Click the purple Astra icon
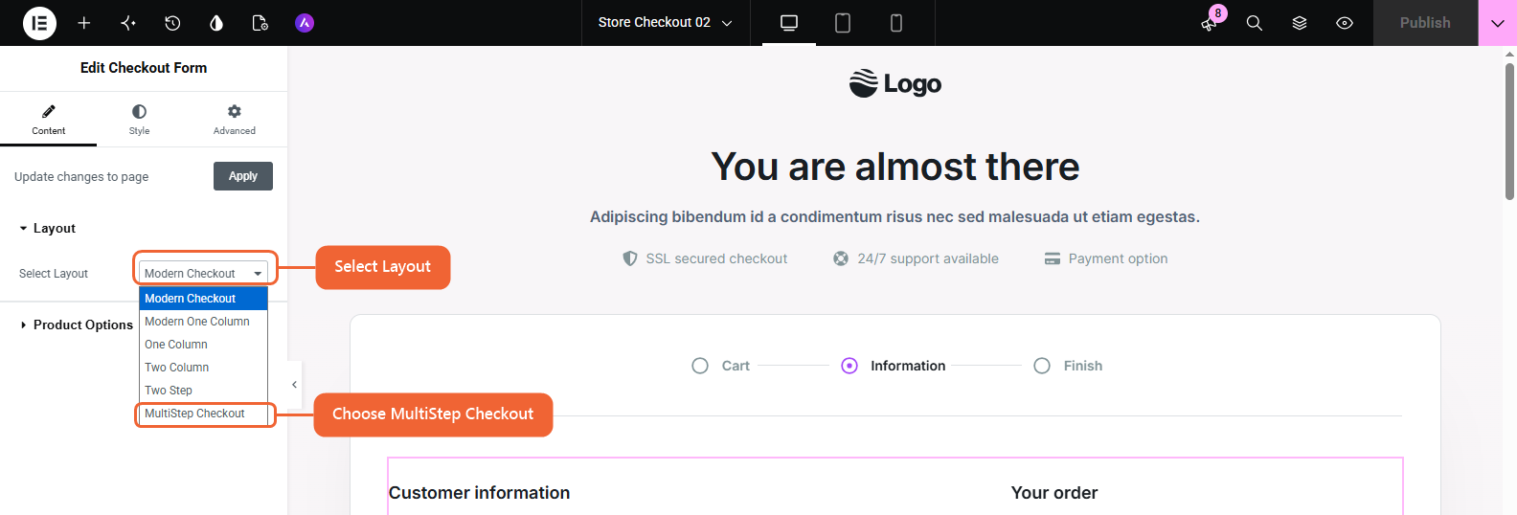 point(305,23)
